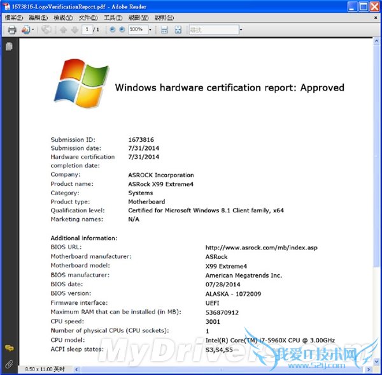
Task: Open the dropdown arrow beside the collaborate icon
Action: pyautogui.click(x=33, y=30)
